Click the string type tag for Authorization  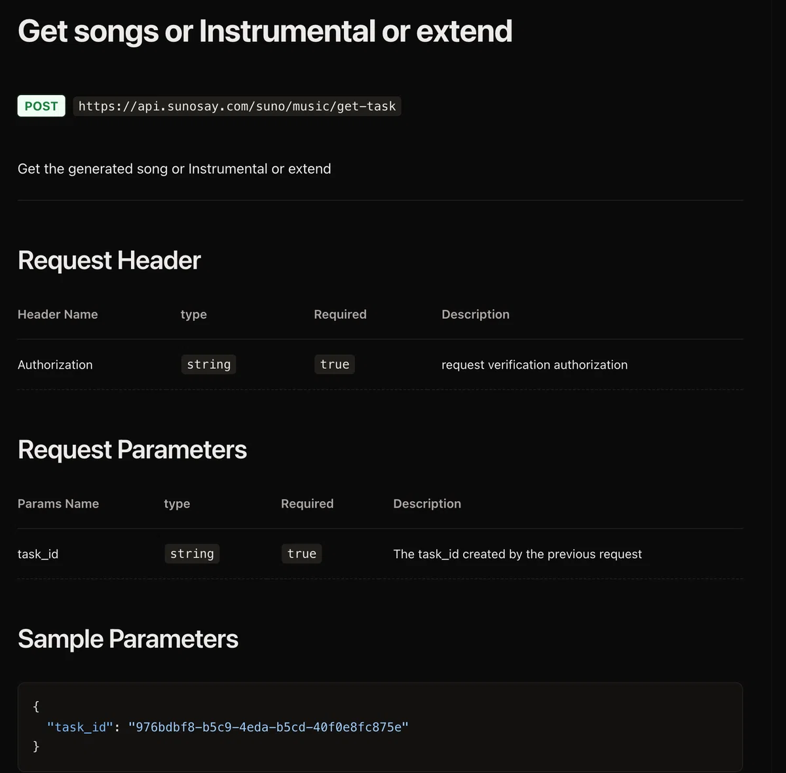pyautogui.click(x=209, y=364)
